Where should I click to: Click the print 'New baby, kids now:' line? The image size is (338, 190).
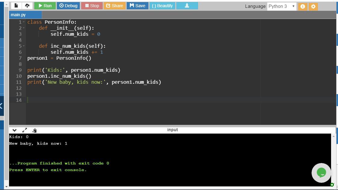94,82
